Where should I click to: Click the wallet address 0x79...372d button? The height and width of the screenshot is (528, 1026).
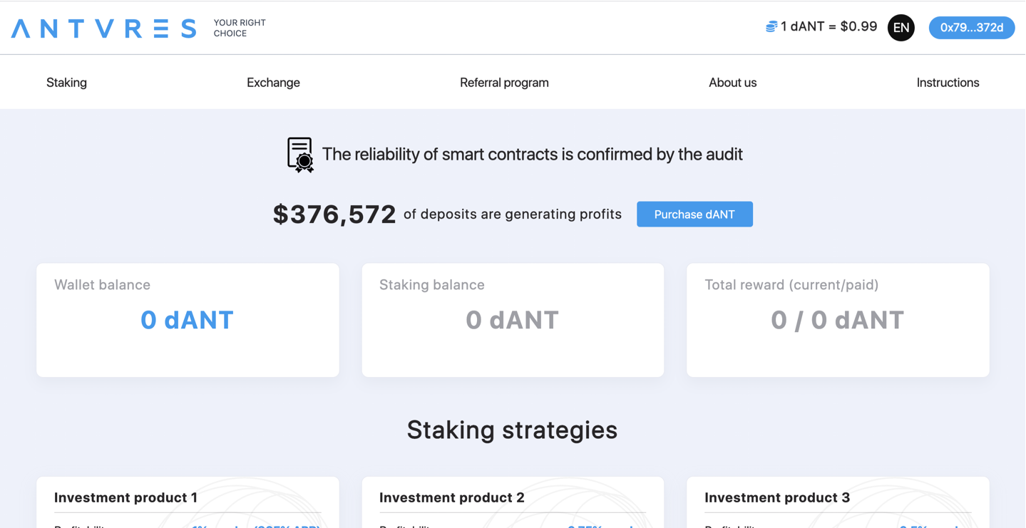pyautogui.click(x=971, y=28)
